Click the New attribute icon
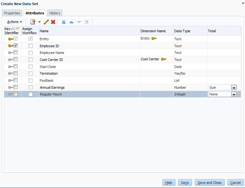This screenshot has height=188, width=245. pyautogui.click(x=33, y=22)
